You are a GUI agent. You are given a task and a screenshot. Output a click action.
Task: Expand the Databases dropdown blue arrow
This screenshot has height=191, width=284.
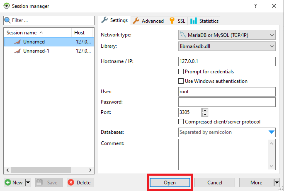coord(272,132)
